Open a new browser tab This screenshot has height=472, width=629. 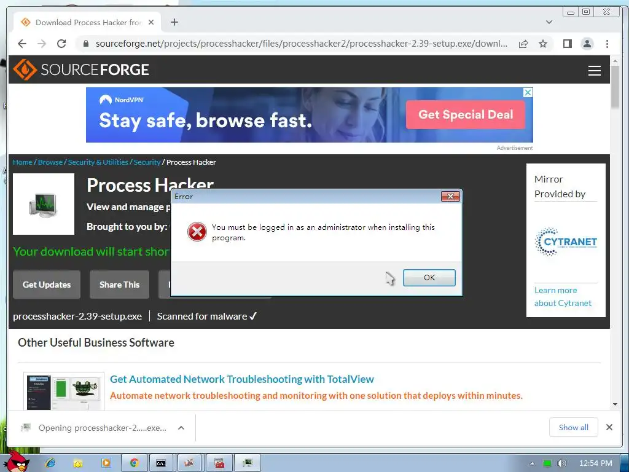(x=174, y=22)
